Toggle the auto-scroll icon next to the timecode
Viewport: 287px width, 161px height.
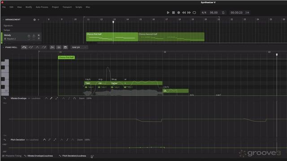pos(248,13)
